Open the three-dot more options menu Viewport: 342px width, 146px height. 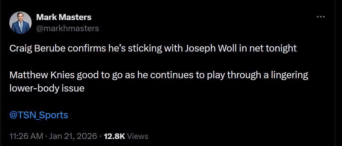point(321,17)
